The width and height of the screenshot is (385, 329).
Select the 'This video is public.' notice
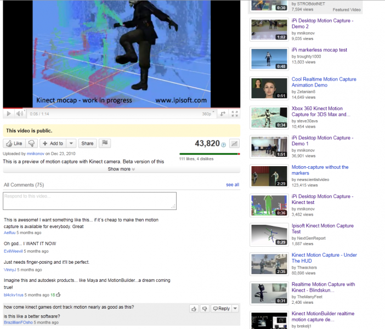122,131
